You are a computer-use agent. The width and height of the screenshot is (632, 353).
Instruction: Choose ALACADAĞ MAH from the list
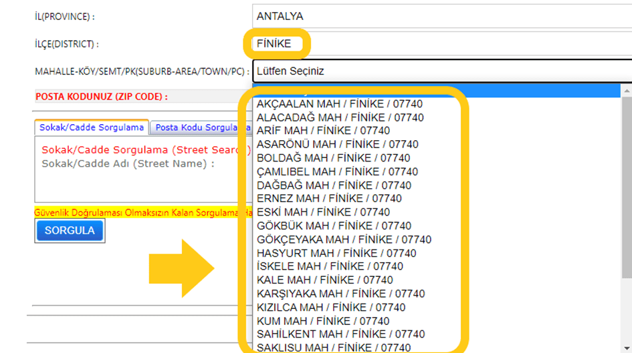tap(340, 117)
